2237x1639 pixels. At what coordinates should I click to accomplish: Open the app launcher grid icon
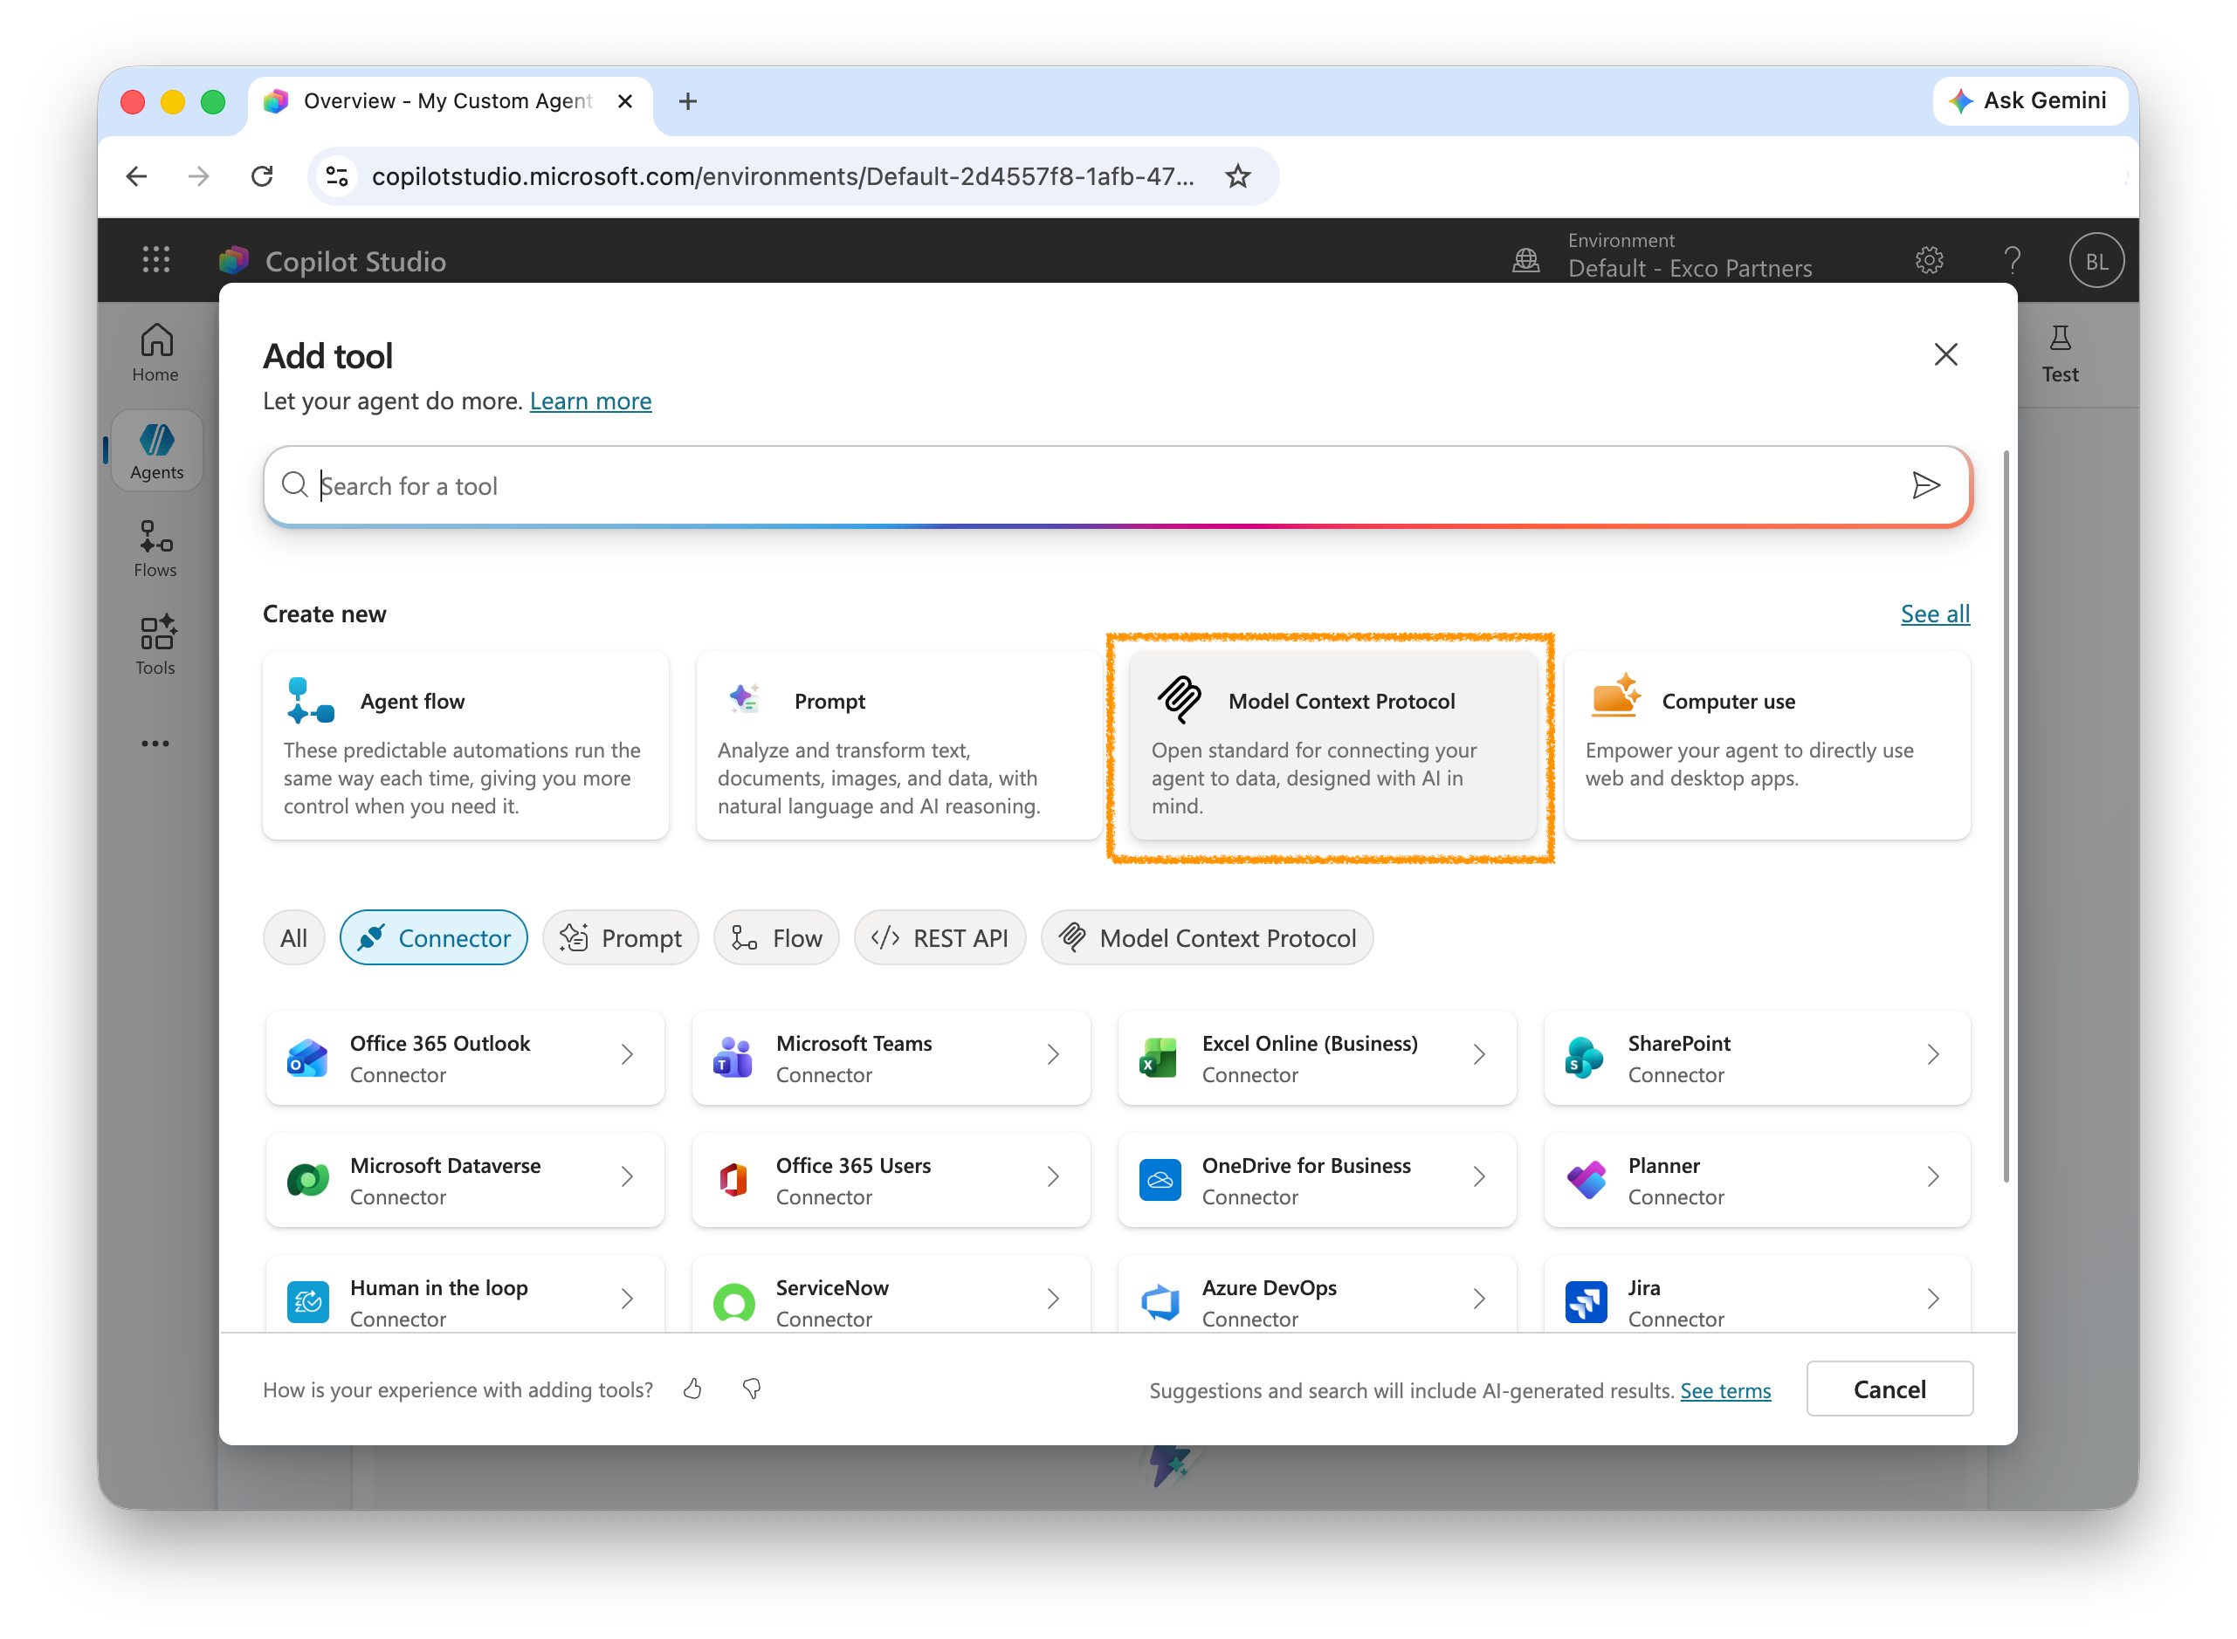point(155,260)
